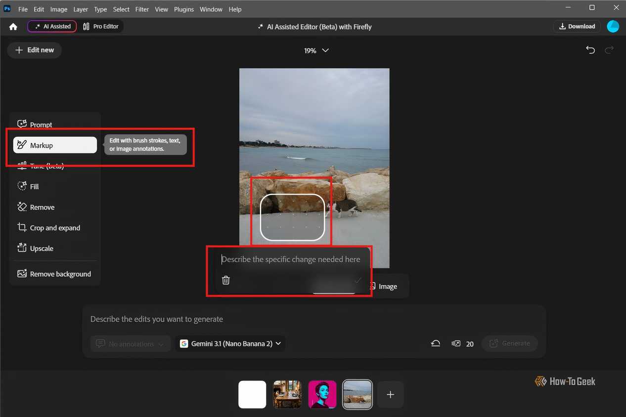This screenshot has width=626, height=417.
Task: Select the Prompt tool
Action: coord(55,125)
